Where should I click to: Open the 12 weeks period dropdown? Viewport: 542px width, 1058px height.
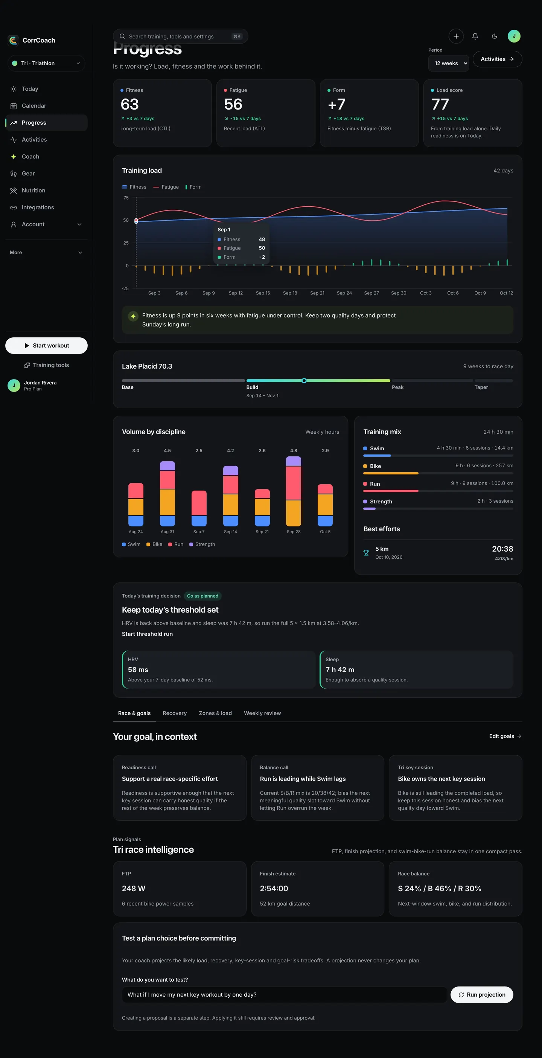[x=448, y=63]
